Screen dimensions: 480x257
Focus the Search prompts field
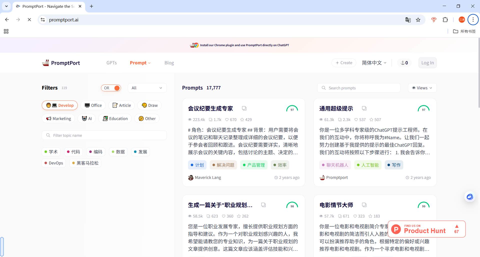[359, 88]
